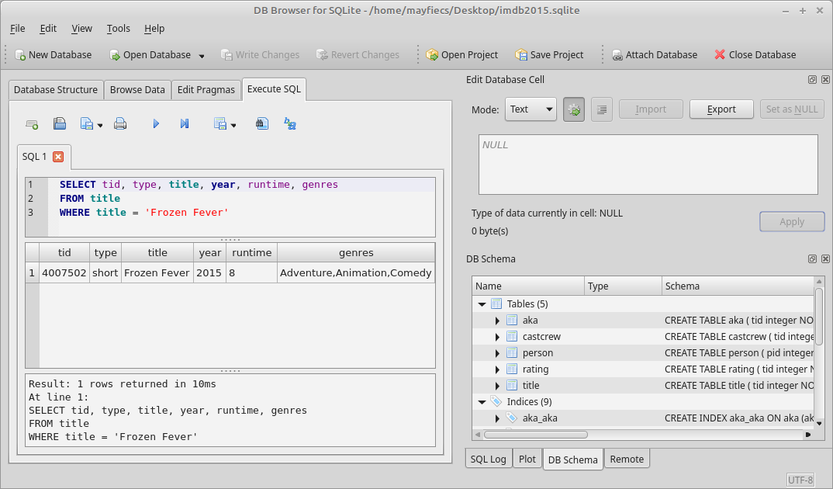Toggle auto-apply in Edit Database Cell
The width and height of the screenshot is (833, 489).
[574, 109]
